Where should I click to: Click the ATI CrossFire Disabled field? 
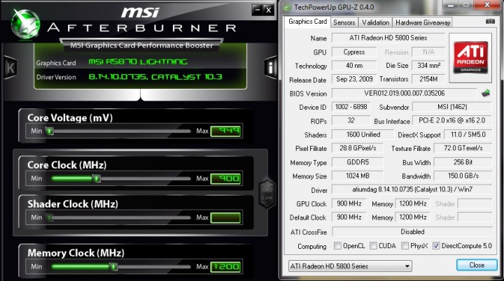(412, 231)
